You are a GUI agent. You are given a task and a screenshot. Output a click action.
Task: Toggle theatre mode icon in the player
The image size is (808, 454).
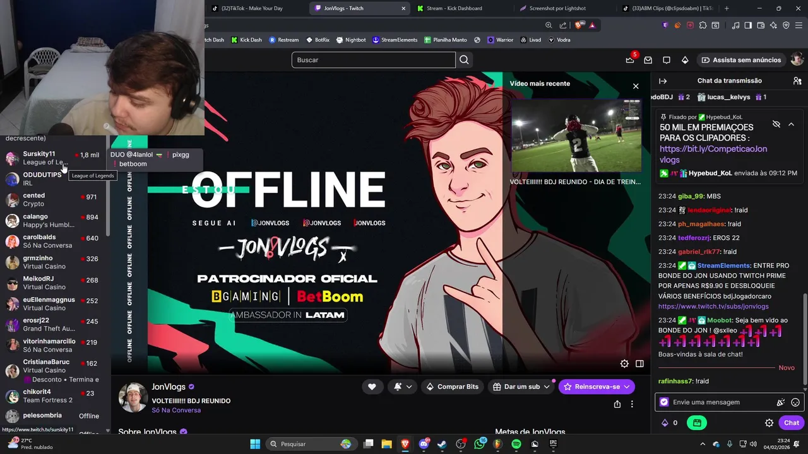point(639,363)
